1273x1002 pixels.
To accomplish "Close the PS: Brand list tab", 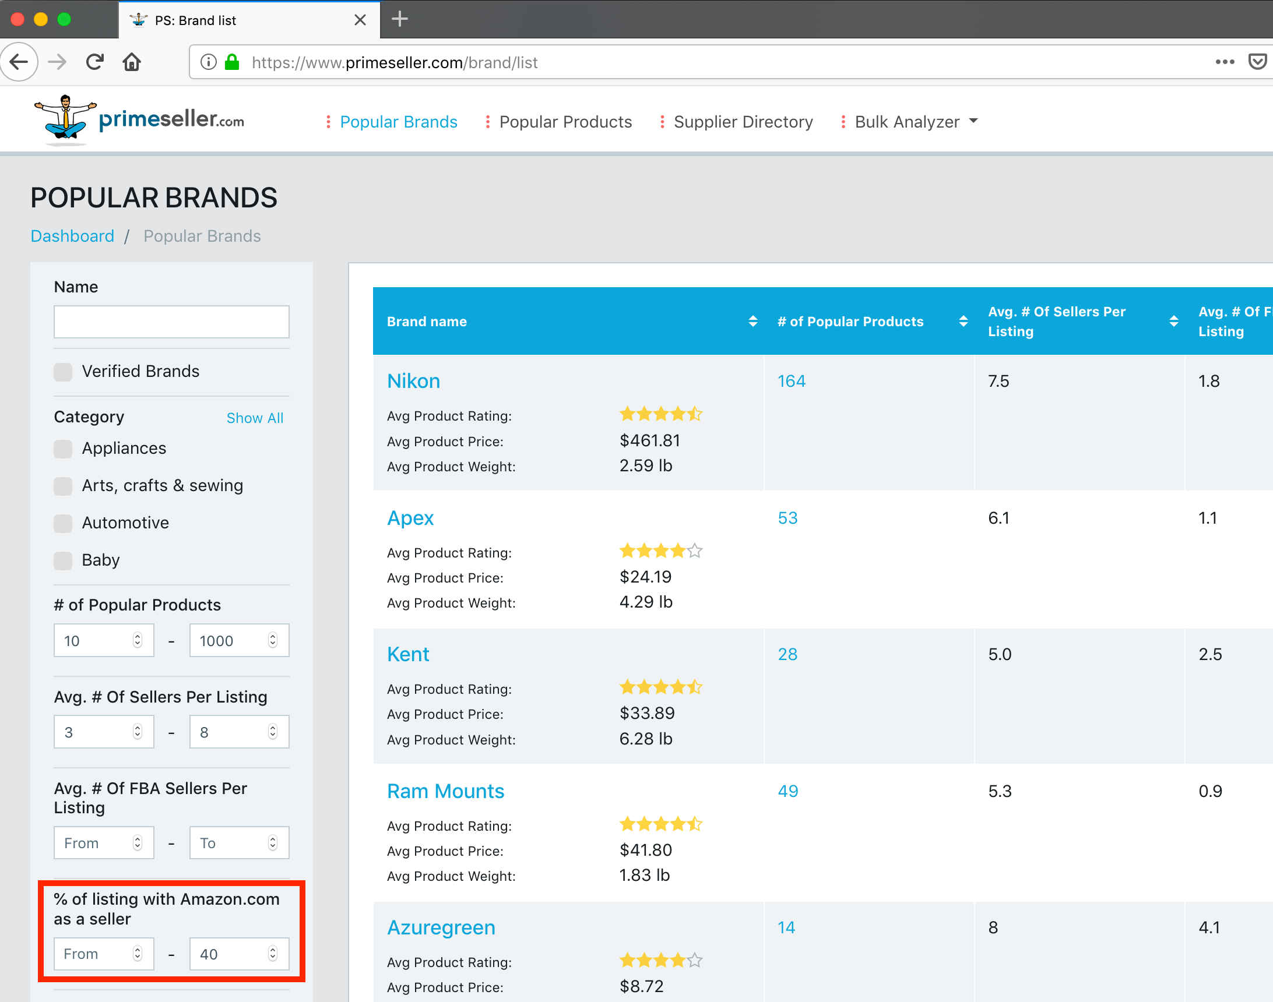I will coord(360,20).
